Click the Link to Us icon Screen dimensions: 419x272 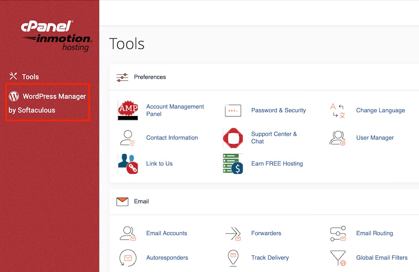[x=128, y=163]
